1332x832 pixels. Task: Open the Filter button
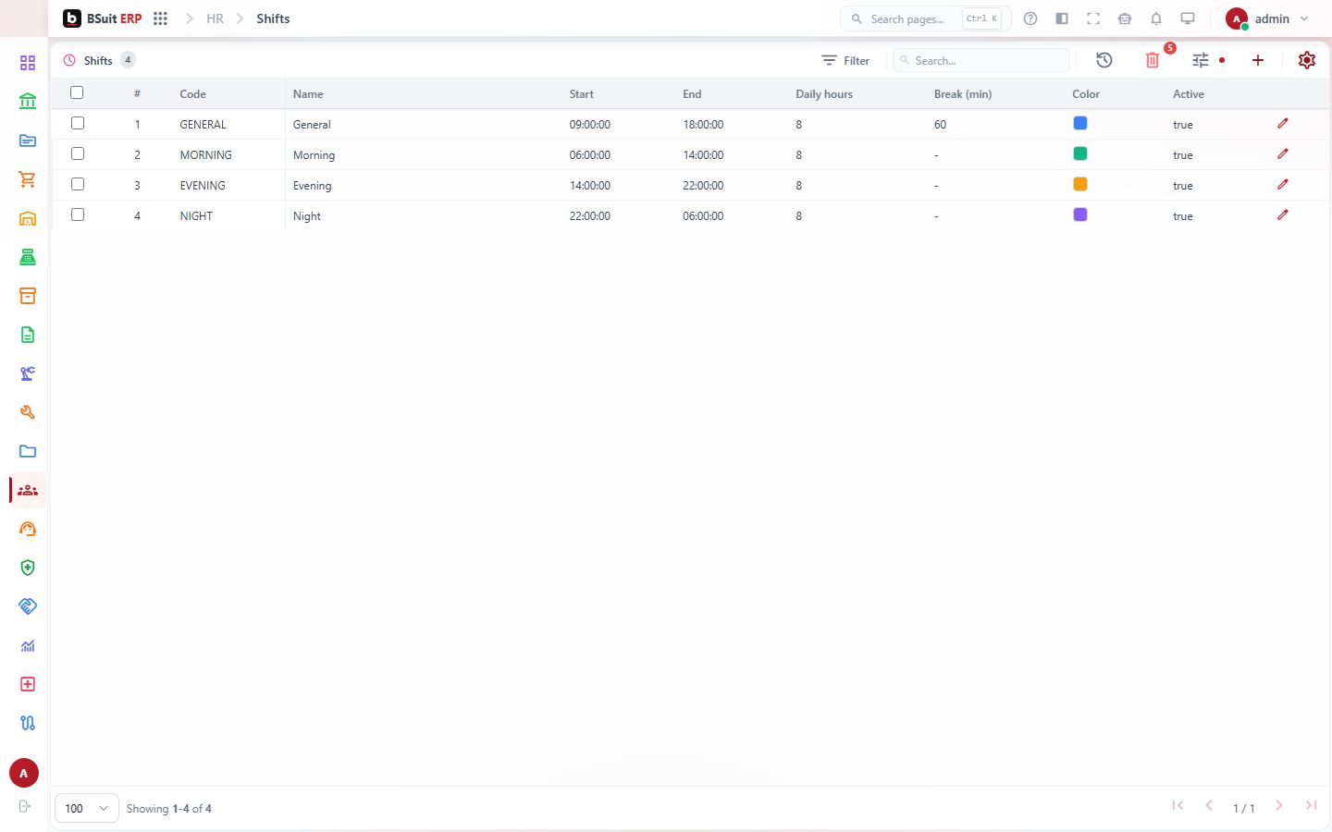pos(845,60)
